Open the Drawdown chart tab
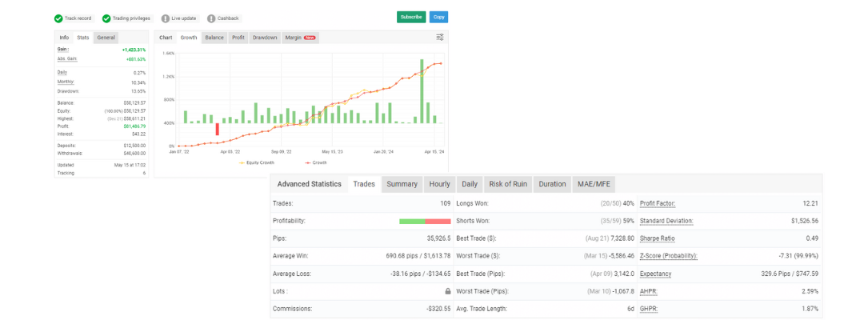The width and height of the screenshot is (864, 320). tap(265, 38)
